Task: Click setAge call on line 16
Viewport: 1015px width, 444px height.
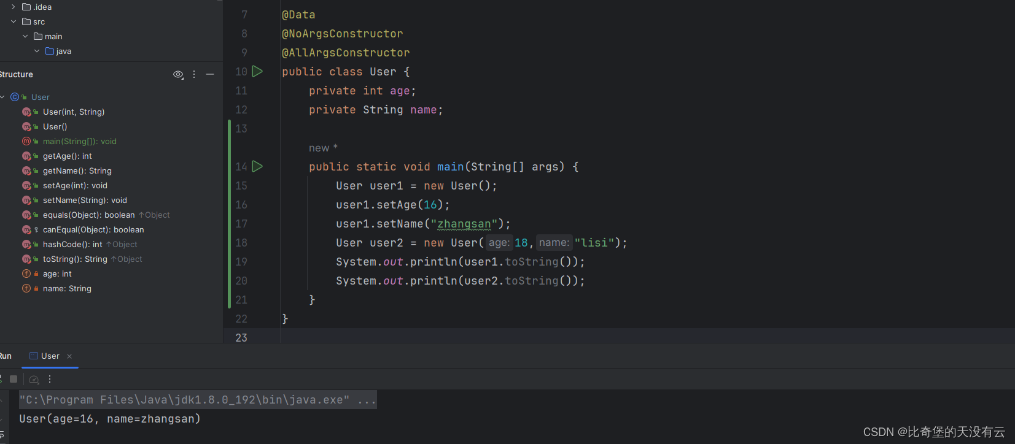Action: (397, 205)
